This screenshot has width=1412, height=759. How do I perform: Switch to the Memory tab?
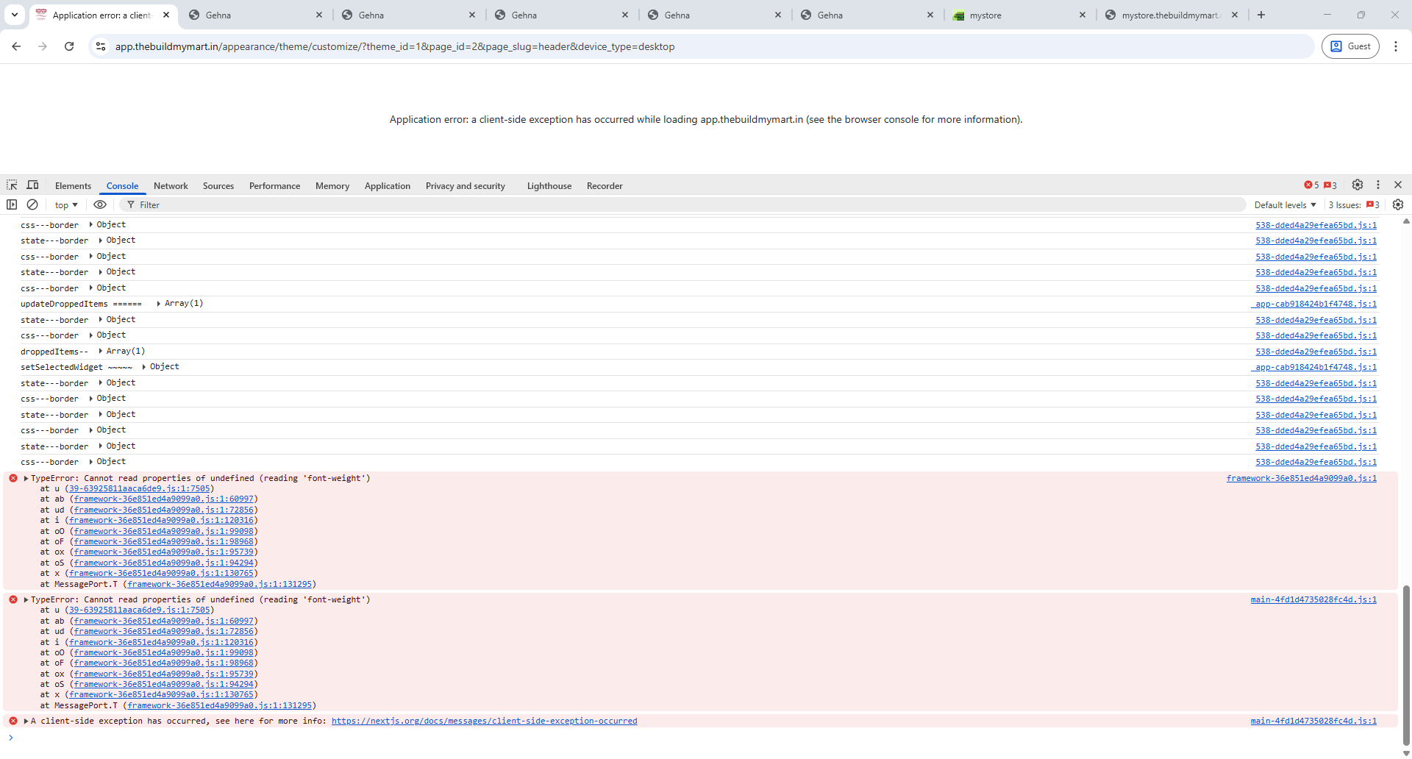[332, 186]
